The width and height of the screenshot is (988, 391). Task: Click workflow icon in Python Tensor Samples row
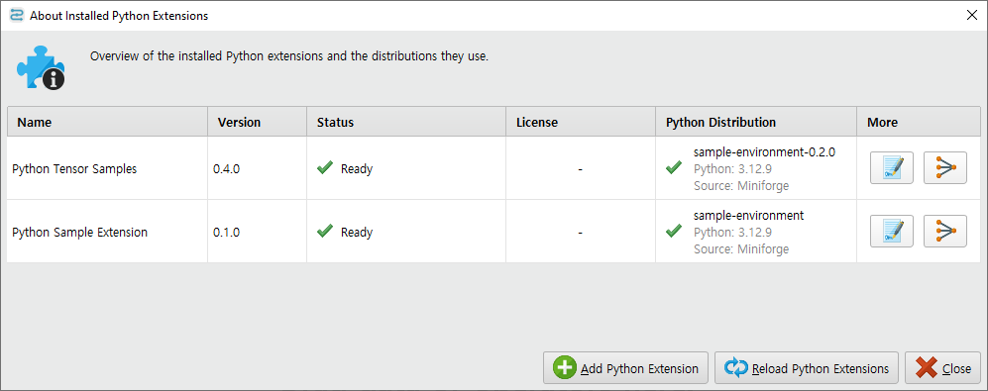point(945,168)
